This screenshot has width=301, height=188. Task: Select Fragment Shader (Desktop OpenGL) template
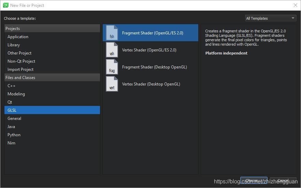(x=150, y=67)
